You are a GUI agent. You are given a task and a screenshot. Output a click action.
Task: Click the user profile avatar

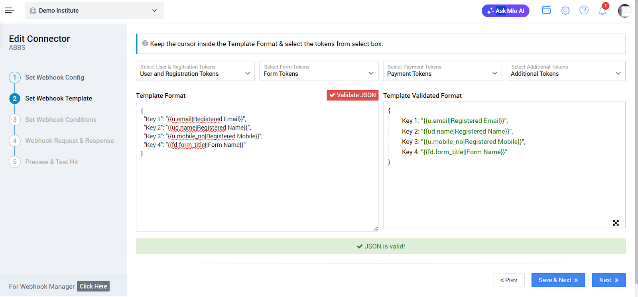(x=624, y=11)
